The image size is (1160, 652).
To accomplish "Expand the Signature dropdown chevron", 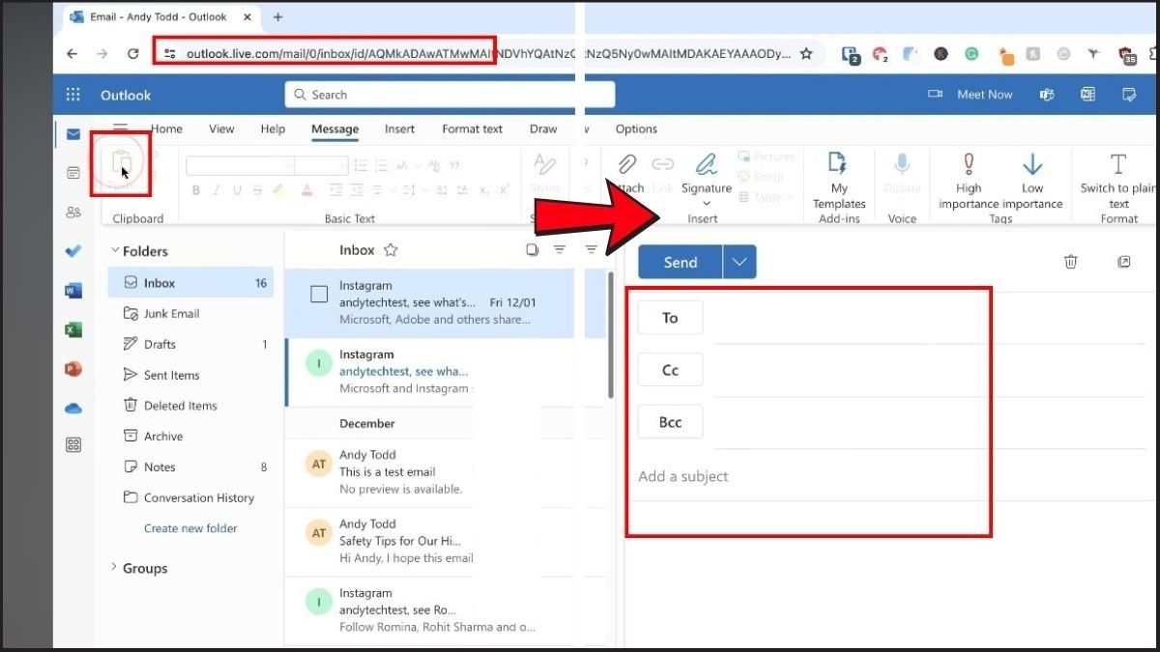I will [x=707, y=203].
